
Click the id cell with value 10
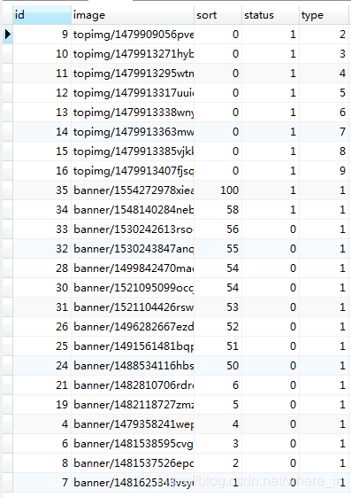42,54
